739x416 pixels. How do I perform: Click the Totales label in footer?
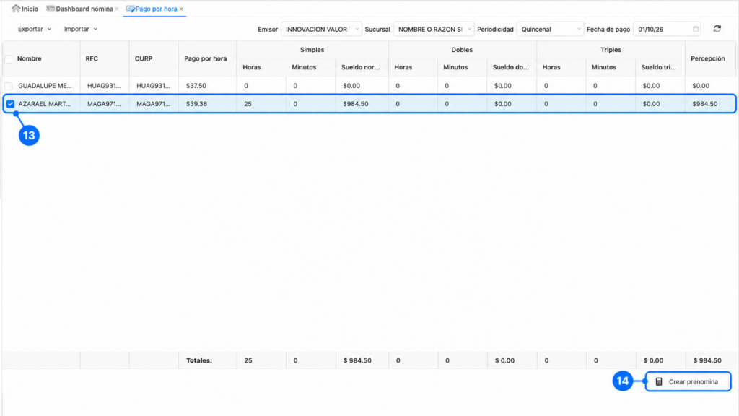pyautogui.click(x=199, y=360)
